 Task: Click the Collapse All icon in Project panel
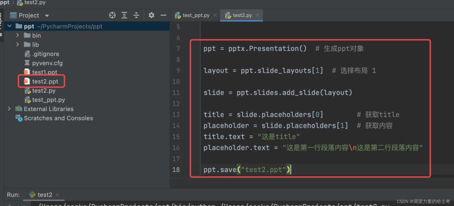pyautogui.click(x=136, y=15)
